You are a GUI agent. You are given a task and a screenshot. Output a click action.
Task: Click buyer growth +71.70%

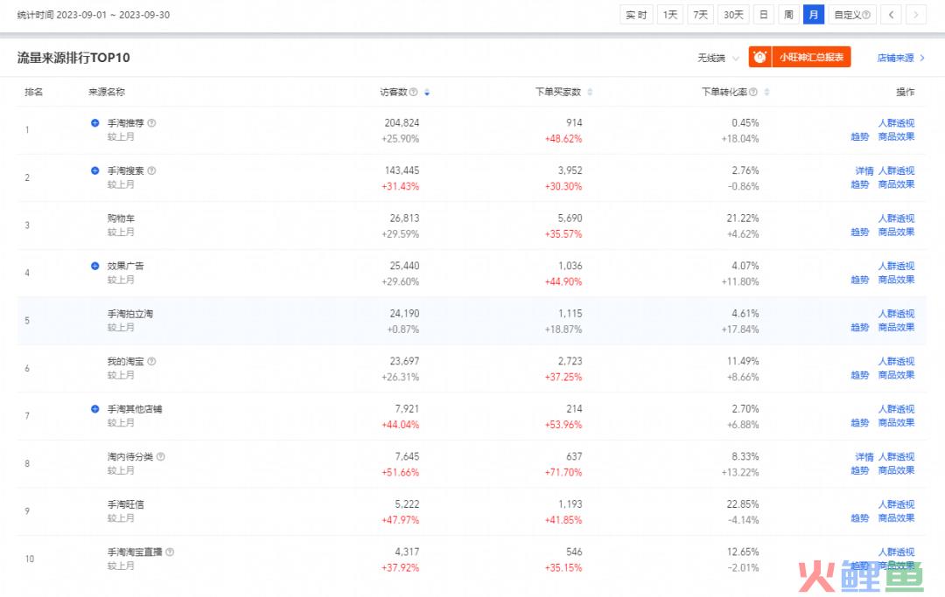point(563,472)
